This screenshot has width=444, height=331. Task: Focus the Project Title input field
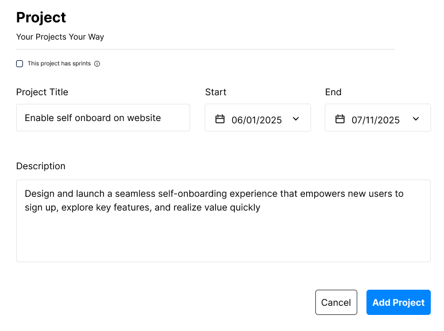103,118
